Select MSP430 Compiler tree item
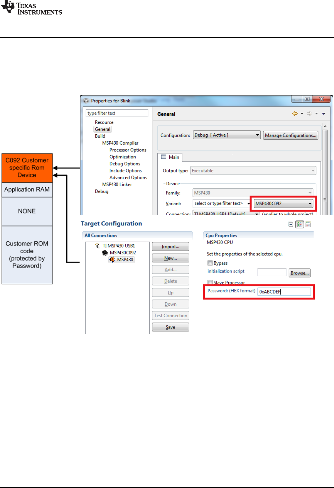 (120, 143)
